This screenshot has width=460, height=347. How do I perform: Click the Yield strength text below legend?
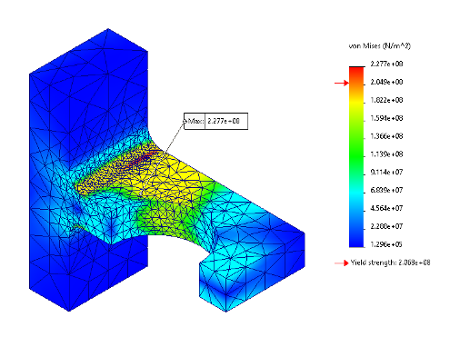pyautogui.click(x=390, y=263)
